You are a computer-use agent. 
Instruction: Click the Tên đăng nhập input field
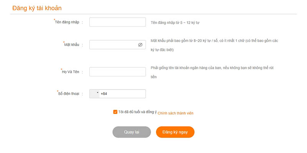(117, 22)
